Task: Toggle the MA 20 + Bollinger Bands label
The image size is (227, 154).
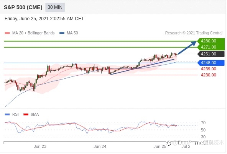Action: tap(33, 33)
